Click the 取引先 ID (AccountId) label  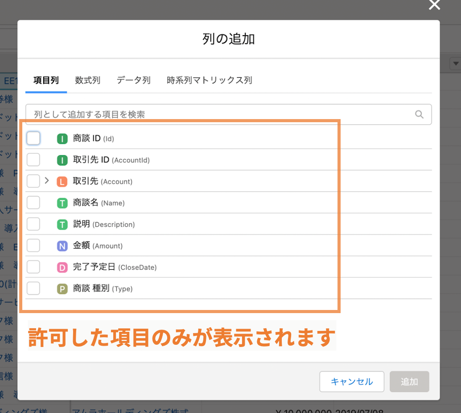point(111,160)
